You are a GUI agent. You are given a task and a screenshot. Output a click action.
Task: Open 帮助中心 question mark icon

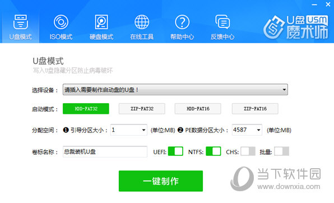[x=182, y=22]
